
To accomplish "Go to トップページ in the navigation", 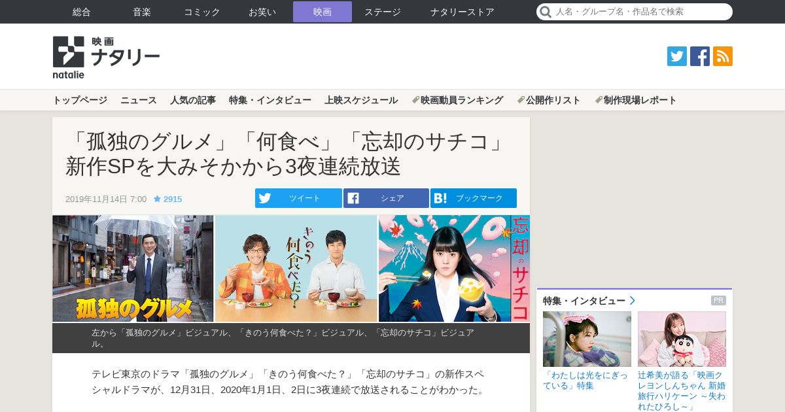I will [80, 100].
